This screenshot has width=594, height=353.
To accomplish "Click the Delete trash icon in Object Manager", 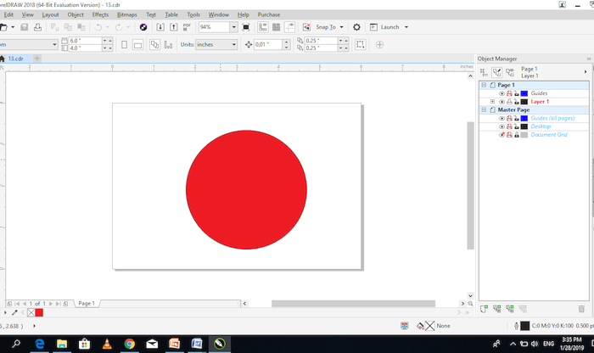I will (x=581, y=309).
